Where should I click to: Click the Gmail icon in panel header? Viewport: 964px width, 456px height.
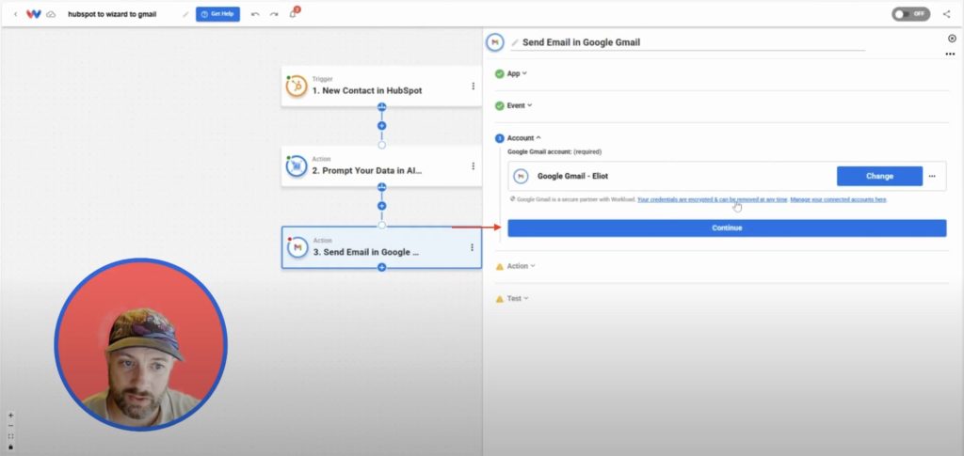coord(495,42)
